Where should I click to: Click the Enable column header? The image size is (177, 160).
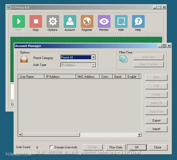(x=132, y=77)
